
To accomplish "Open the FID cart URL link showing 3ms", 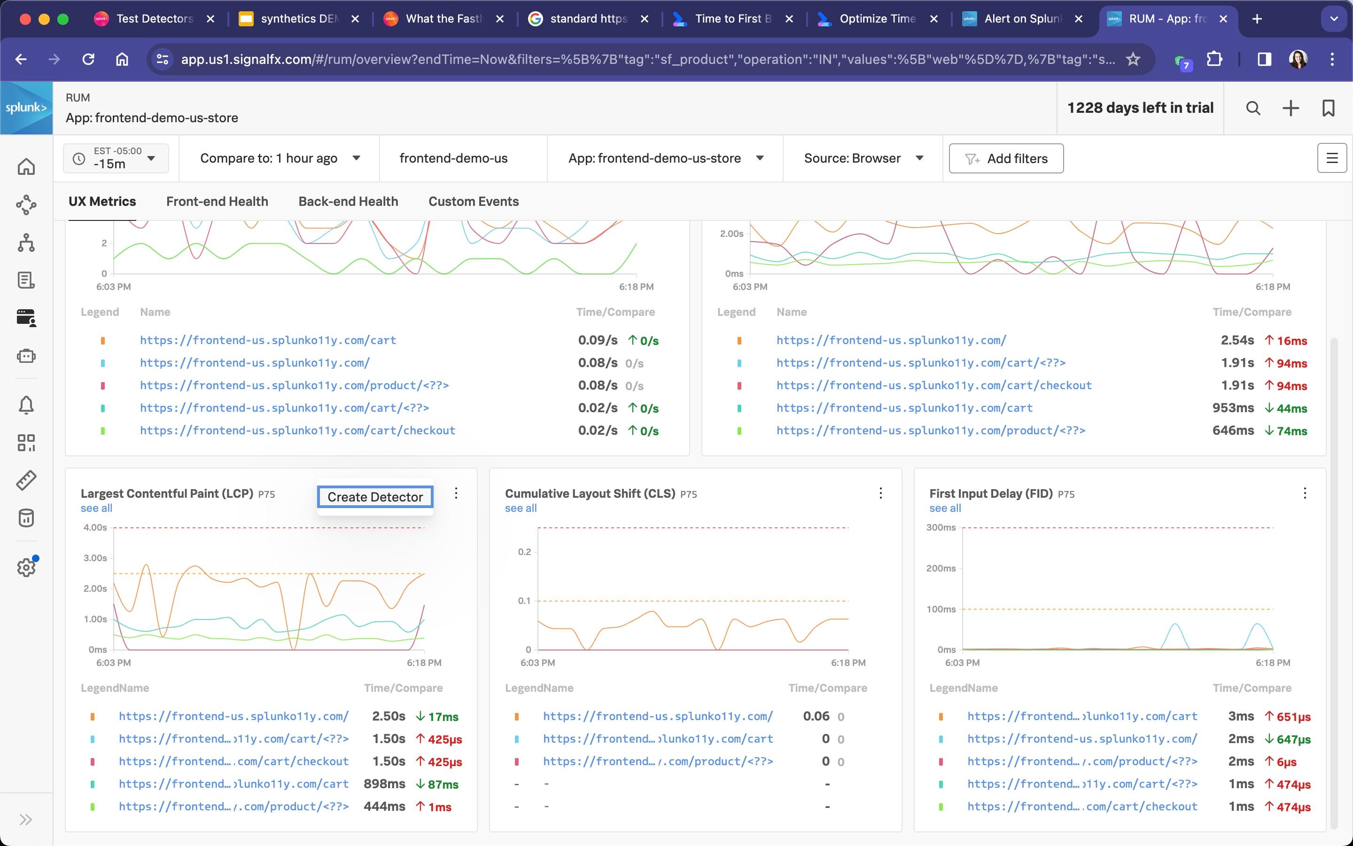I will tap(1082, 716).
